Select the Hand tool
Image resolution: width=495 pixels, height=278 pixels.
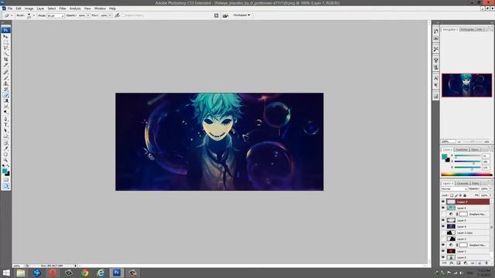coord(5,154)
